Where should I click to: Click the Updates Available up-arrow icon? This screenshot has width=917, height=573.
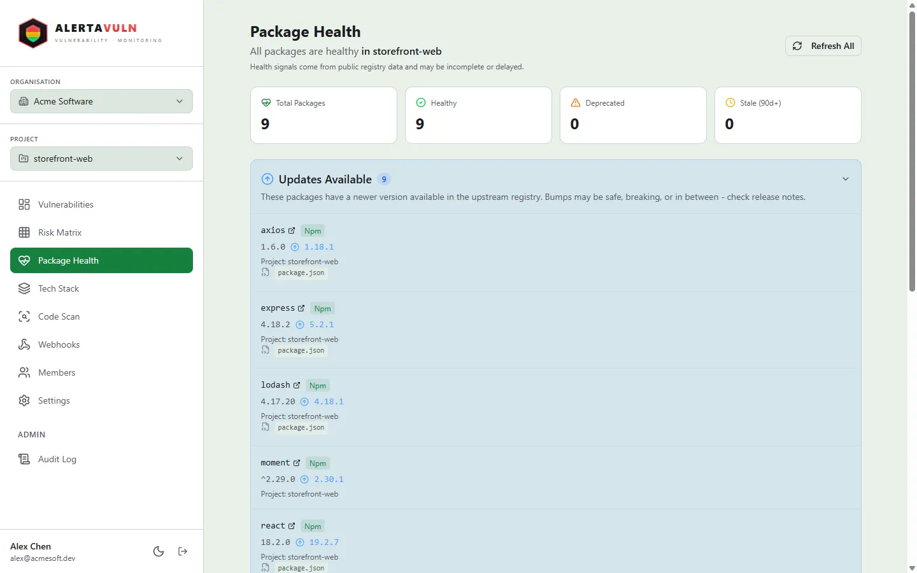[x=267, y=179]
